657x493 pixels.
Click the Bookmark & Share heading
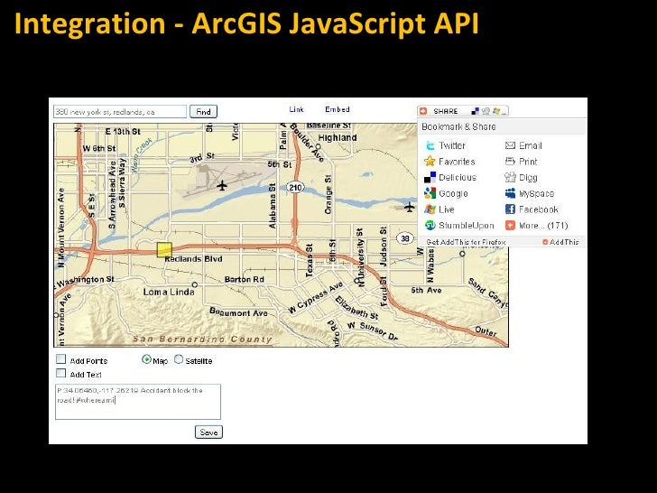click(x=458, y=126)
